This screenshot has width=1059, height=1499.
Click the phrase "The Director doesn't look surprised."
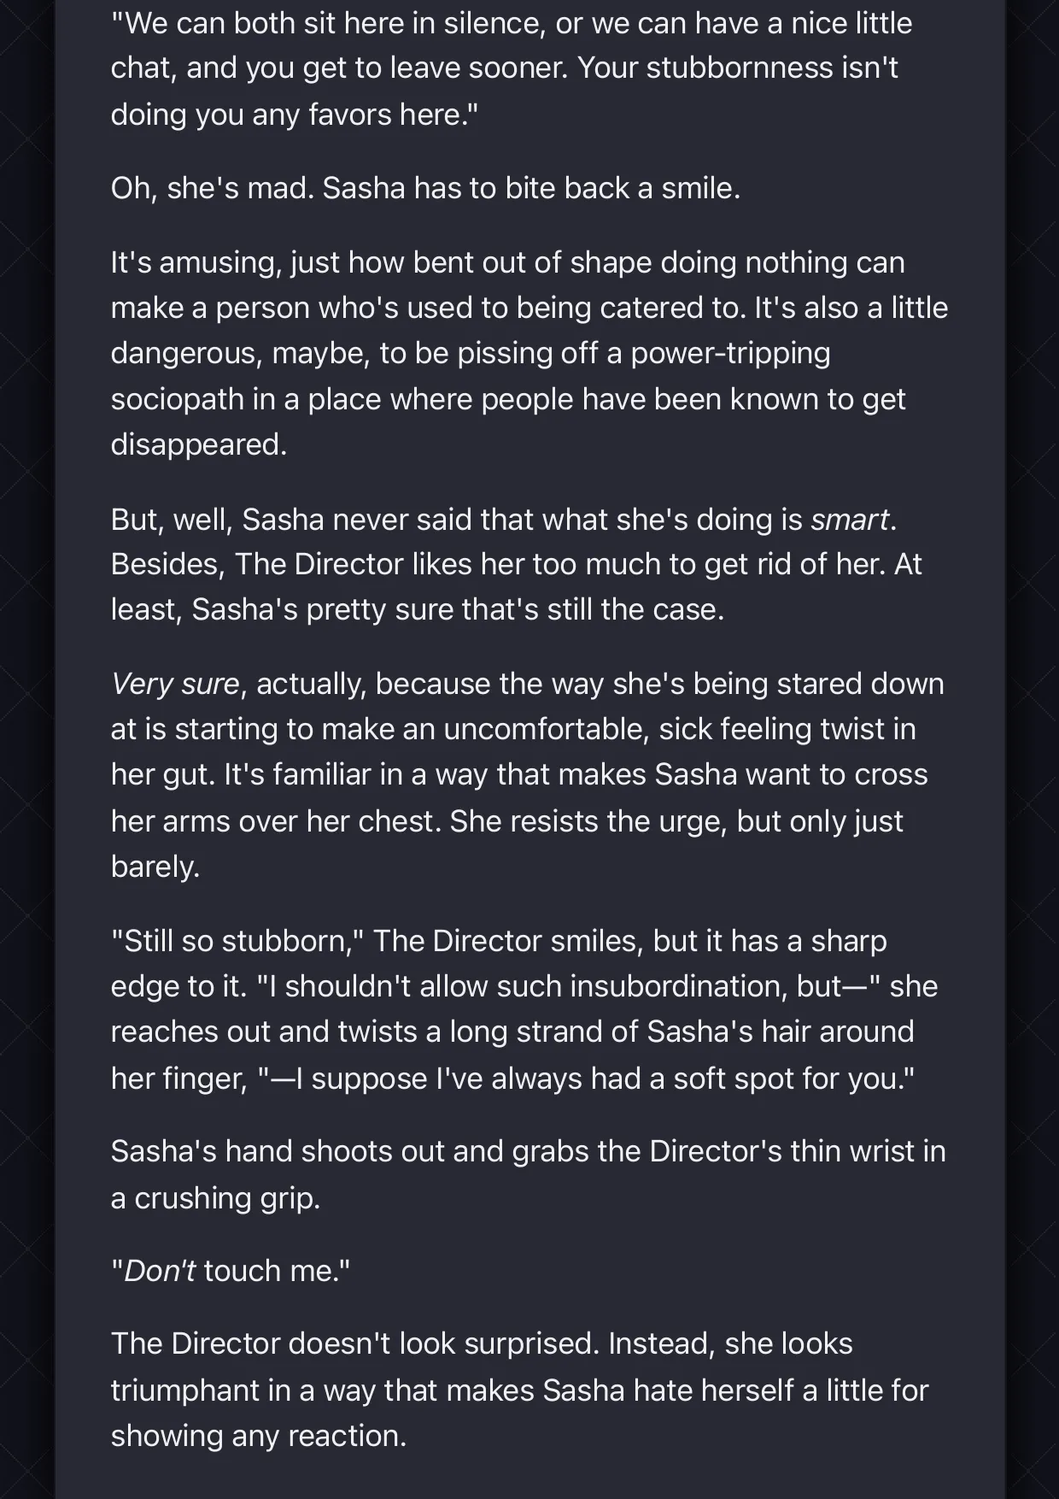355,1344
